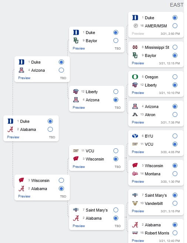Screen dimensions: 187x243
Task: Open Preview for VCU vs Wisconsin
Action: click(x=79, y=167)
